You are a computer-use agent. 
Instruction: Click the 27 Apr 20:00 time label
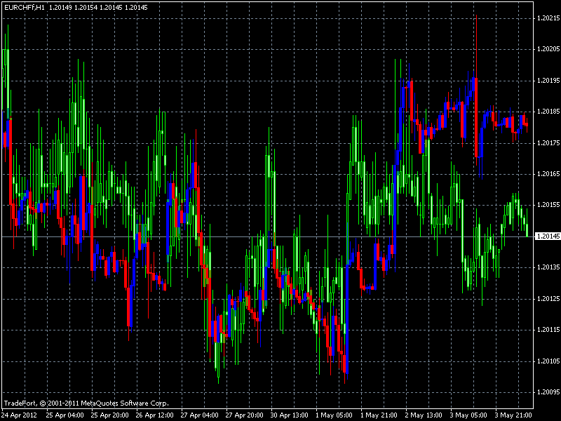coord(244,415)
